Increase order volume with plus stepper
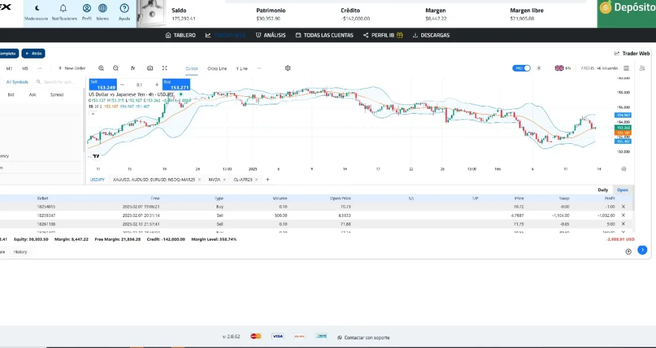 click(x=156, y=85)
